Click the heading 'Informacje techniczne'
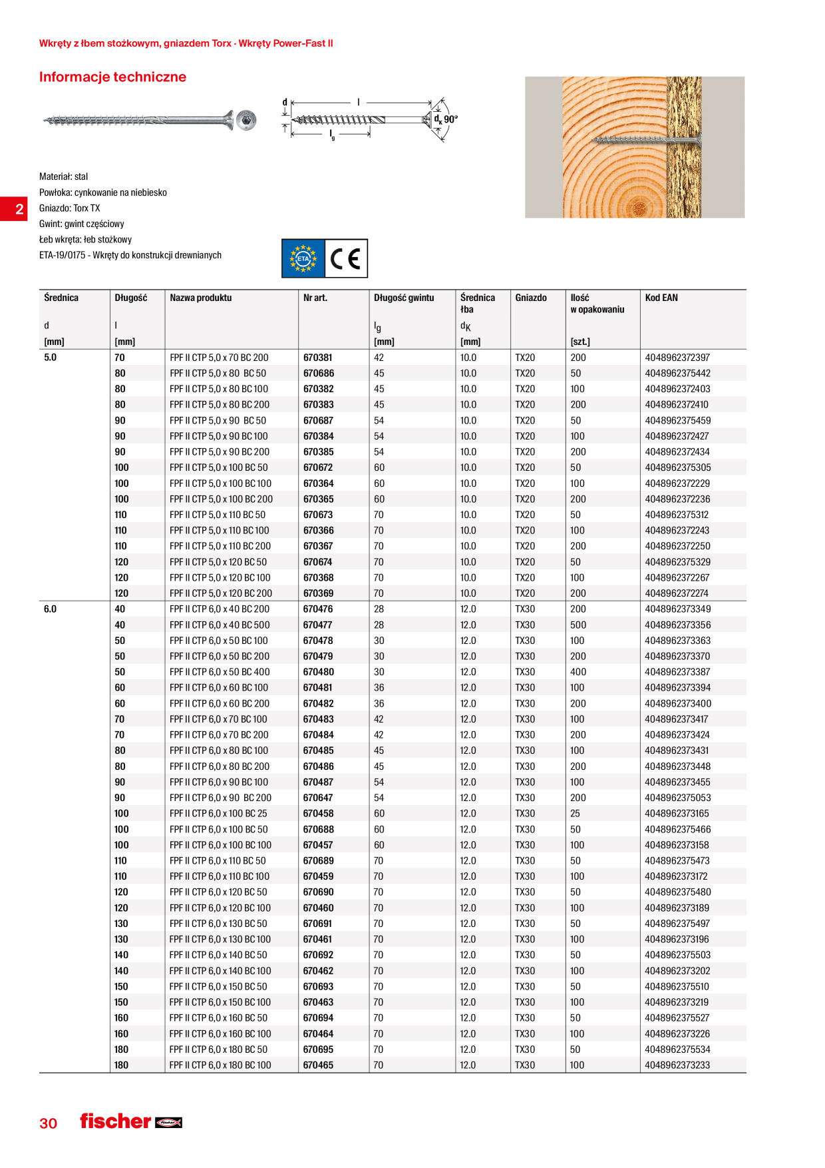Image resolution: width=825 pixels, height=1168 pixels. (112, 77)
